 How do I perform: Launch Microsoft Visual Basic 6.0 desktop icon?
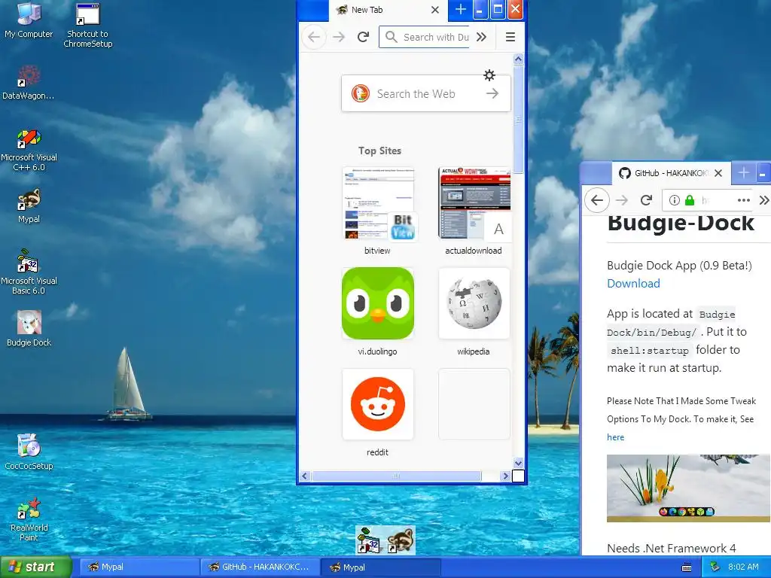pyautogui.click(x=29, y=272)
